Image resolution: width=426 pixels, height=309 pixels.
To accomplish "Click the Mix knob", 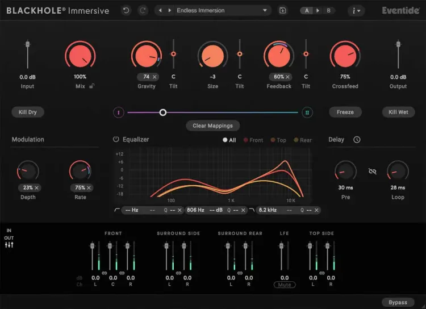I will [80, 56].
